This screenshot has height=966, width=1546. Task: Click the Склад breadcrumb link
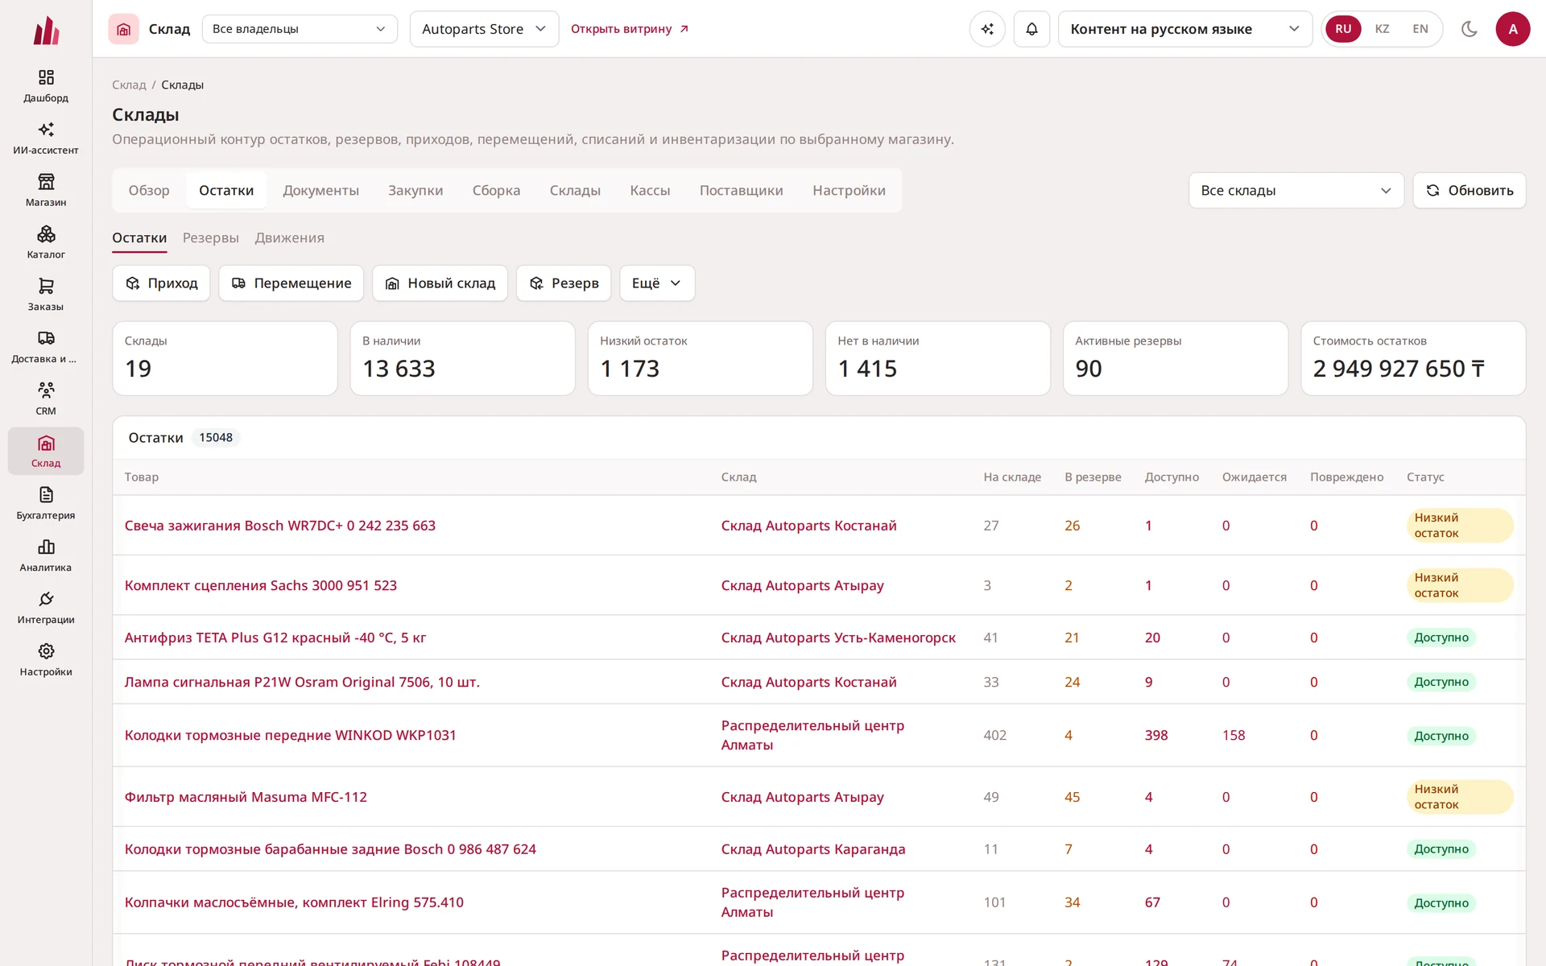point(129,85)
